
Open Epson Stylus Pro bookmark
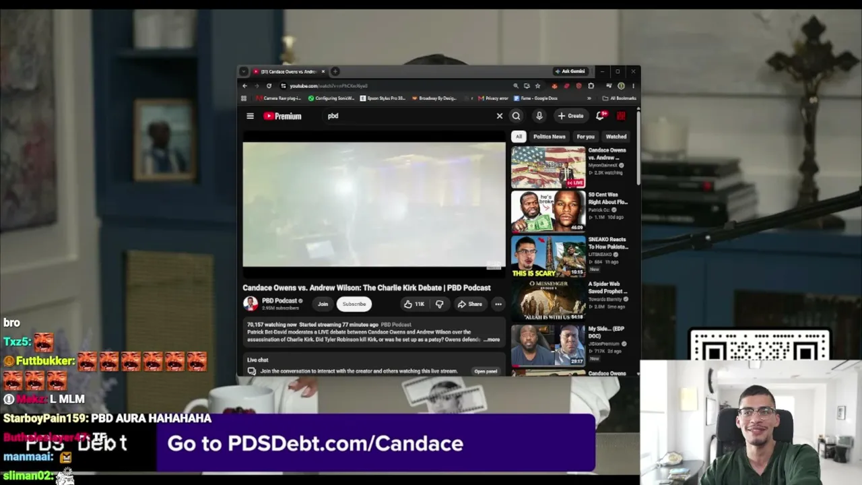pos(383,98)
